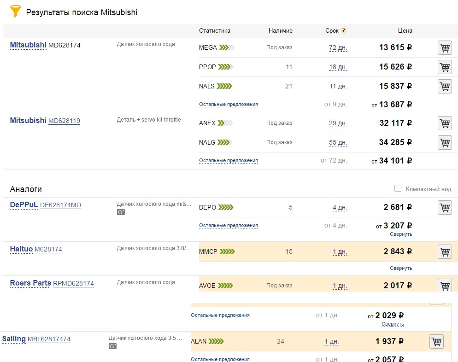Collapse Haituo offers with Свернуть
Viewport: 458px width, 362px height.
tap(400, 269)
